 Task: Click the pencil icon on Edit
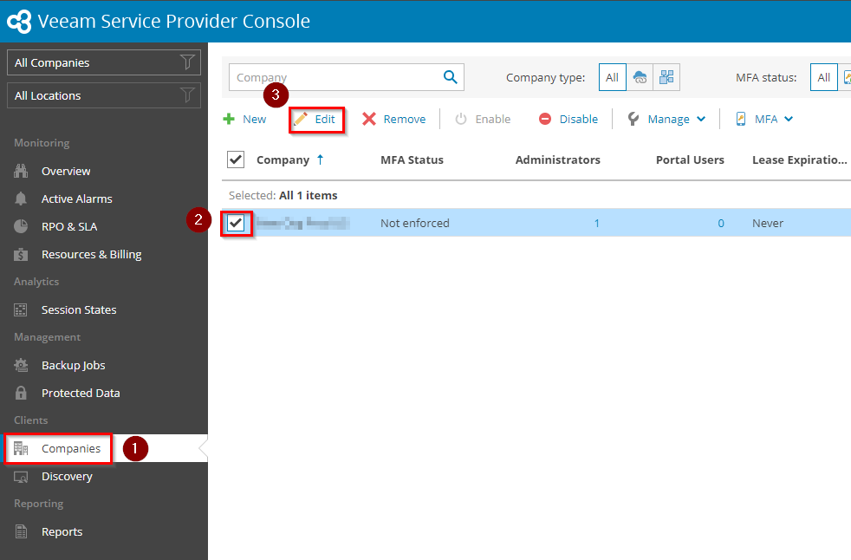pyautogui.click(x=300, y=119)
